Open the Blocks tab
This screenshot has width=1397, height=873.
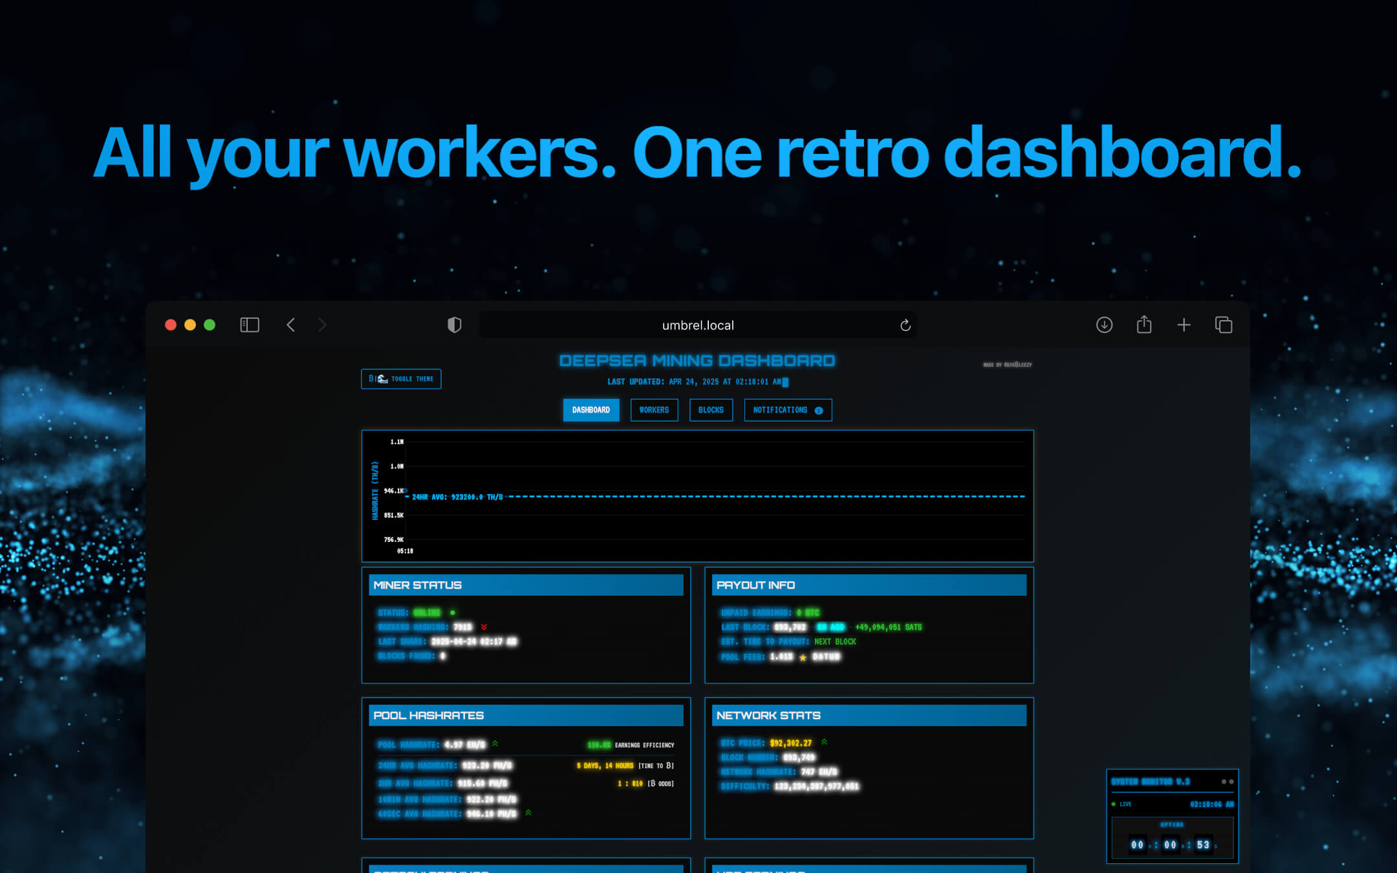pyautogui.click(x=711, y=409)
